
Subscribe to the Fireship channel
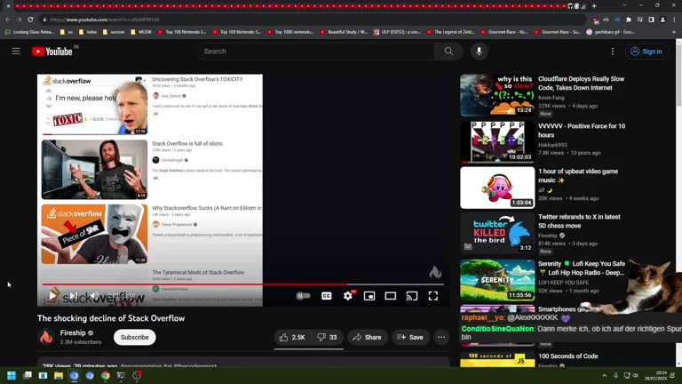point(135,338)
